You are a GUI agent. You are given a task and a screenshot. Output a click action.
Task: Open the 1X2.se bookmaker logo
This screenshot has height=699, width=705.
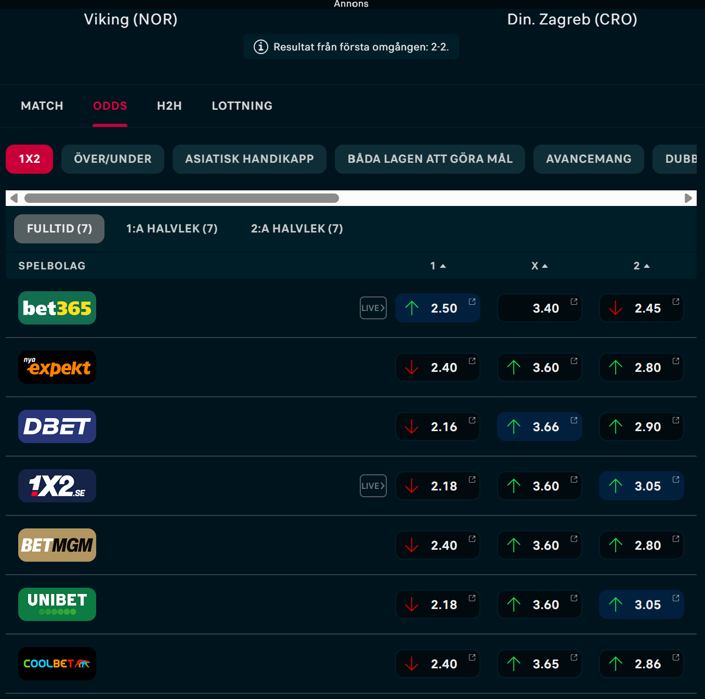[57, 486]
